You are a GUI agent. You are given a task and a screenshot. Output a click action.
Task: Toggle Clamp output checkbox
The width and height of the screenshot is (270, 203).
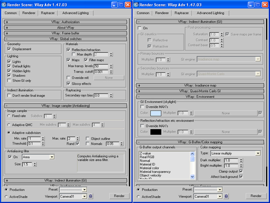pos(241,171)
